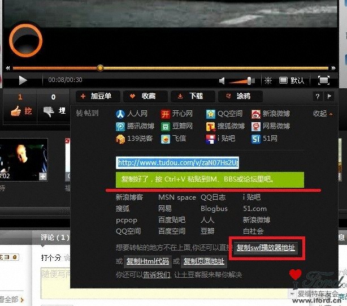The image size is (347, 306).
Task: Open the brightness settings icon
Action: tap(268, 80)
